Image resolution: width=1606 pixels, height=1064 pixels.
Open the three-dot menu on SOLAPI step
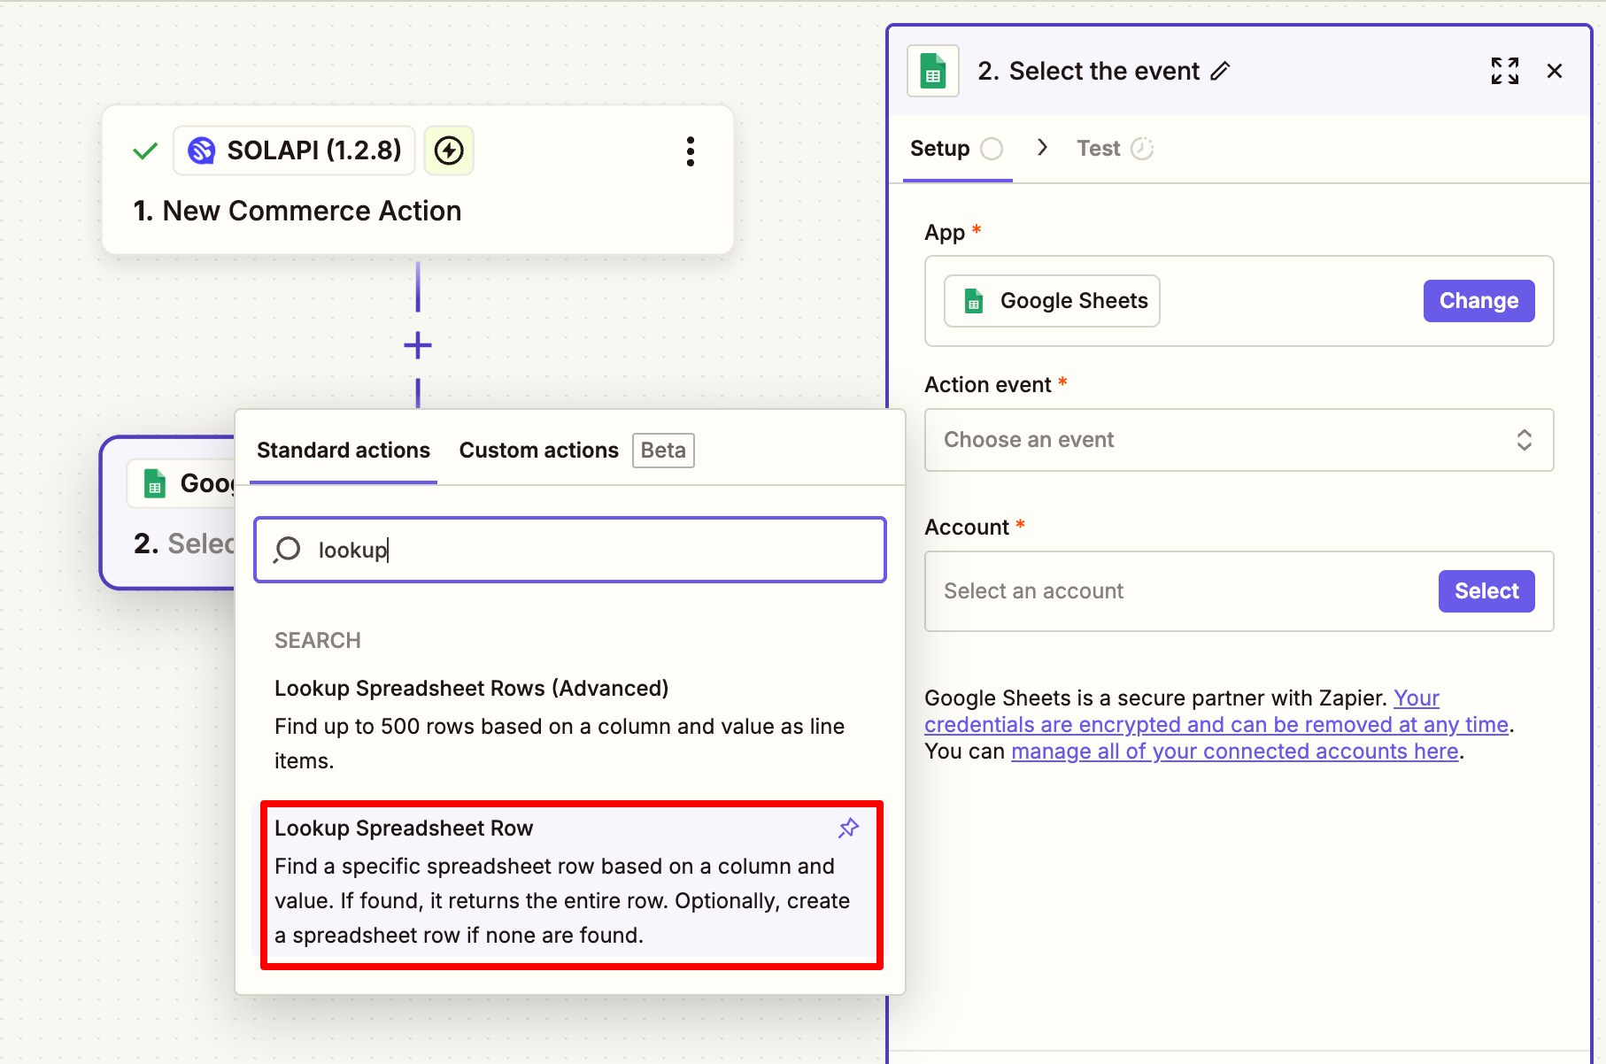coord(691,151)
